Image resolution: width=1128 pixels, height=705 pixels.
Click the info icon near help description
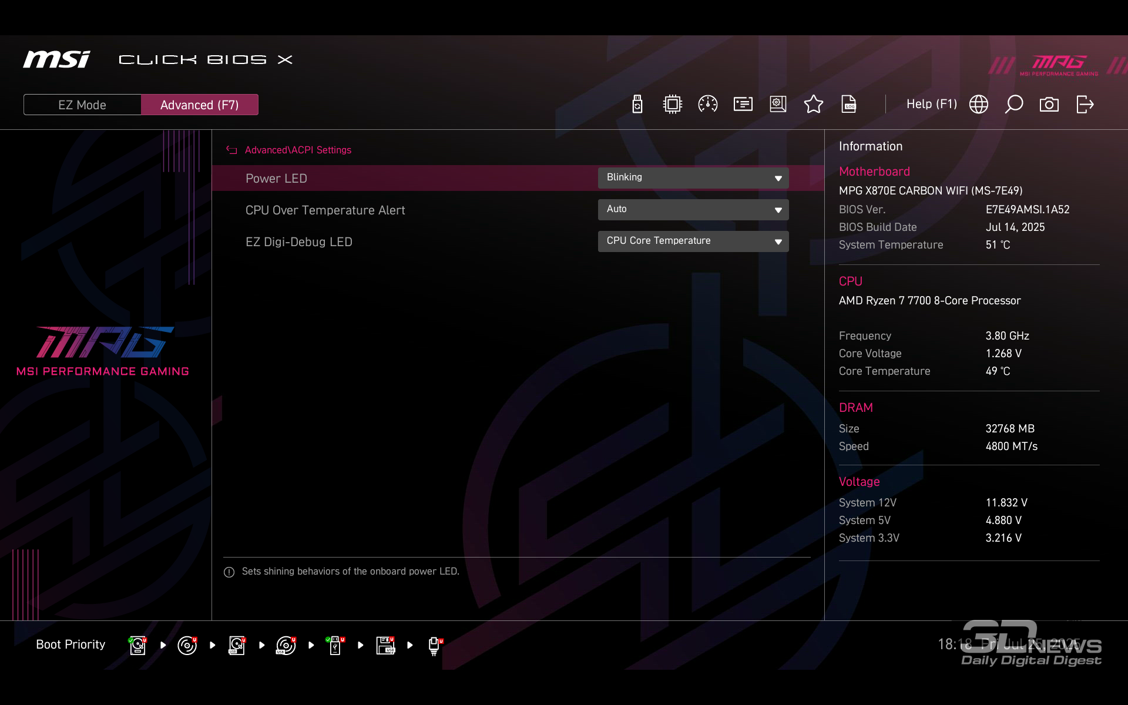[x=229, y=572]
